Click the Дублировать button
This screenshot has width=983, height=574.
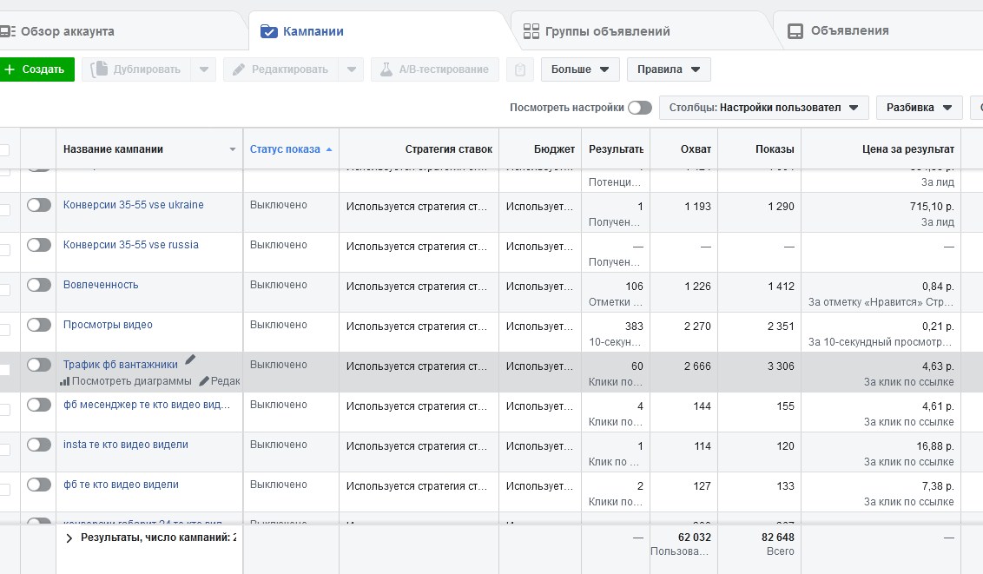136,69
